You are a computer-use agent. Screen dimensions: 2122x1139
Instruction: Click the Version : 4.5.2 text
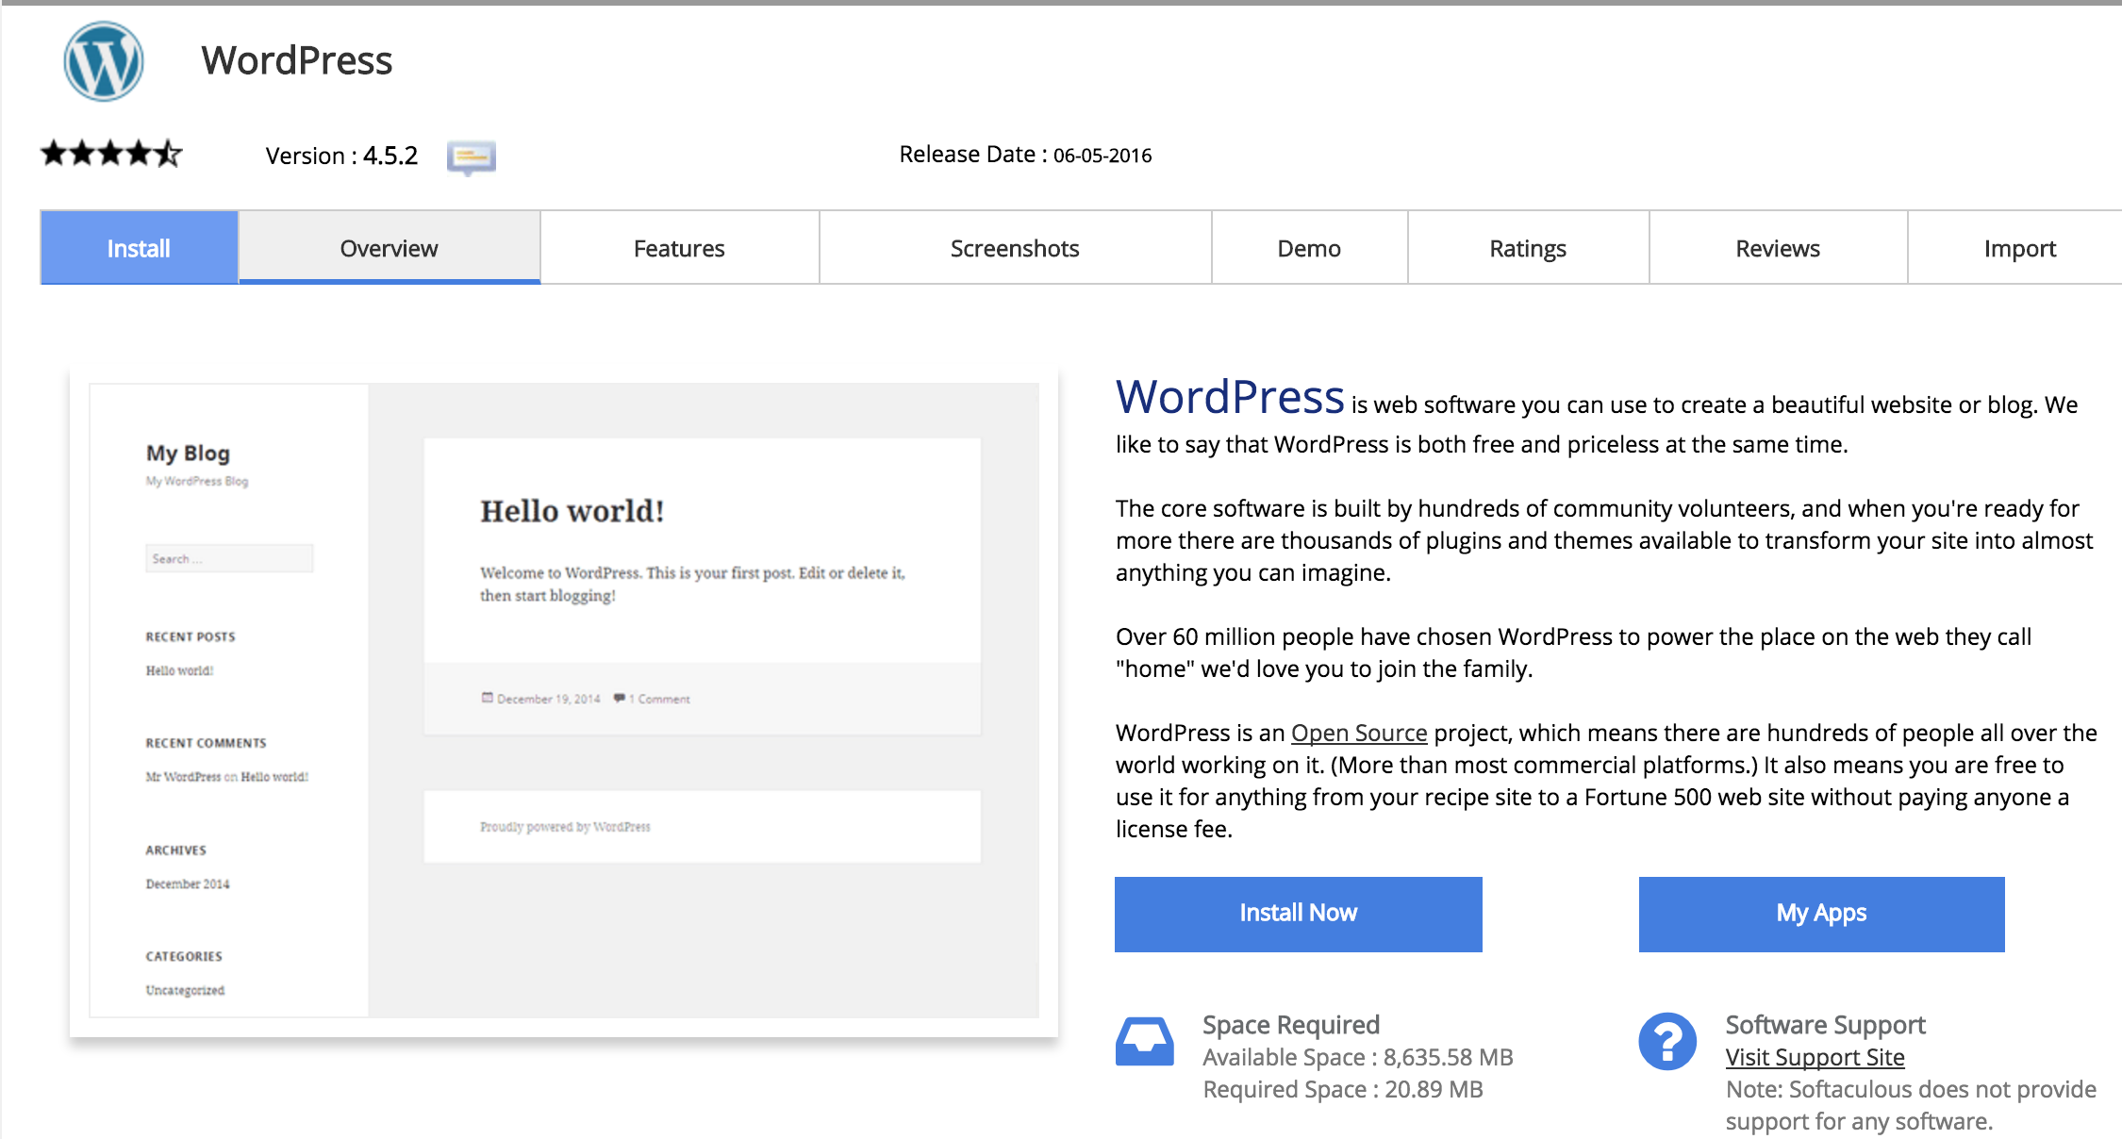(x=341, y=156)
